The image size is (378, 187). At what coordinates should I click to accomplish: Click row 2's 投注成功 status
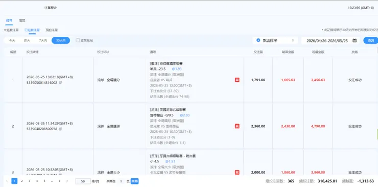[x=355, y=126]
